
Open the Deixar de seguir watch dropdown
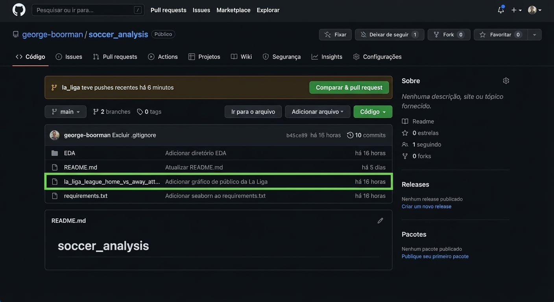click(390, 35)
